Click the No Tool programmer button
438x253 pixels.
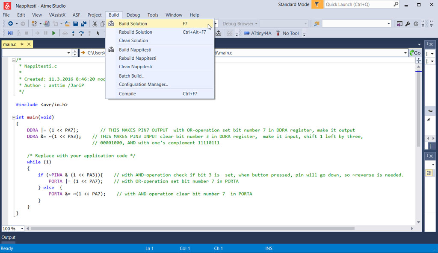(287, 33)
